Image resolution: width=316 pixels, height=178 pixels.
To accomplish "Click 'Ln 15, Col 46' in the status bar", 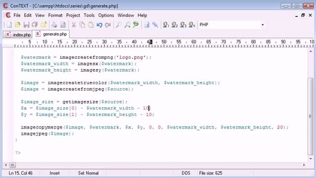I will tap(21, 173).
